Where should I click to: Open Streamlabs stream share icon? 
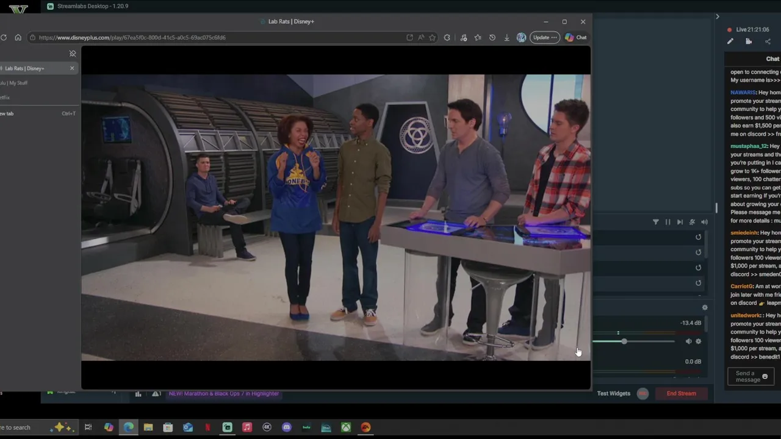[x=768, y=41]
